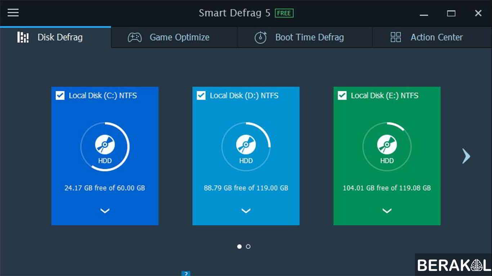
Task: Click the HDD disc icon for drive E
Action: (x=387, y=145)
